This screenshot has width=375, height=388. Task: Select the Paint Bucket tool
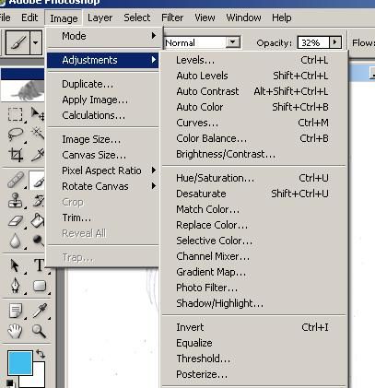click(x=38, y=220)
